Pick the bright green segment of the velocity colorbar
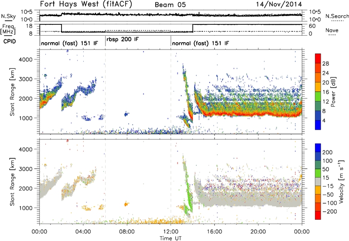 pyautogui.click(x=318, y=173)
